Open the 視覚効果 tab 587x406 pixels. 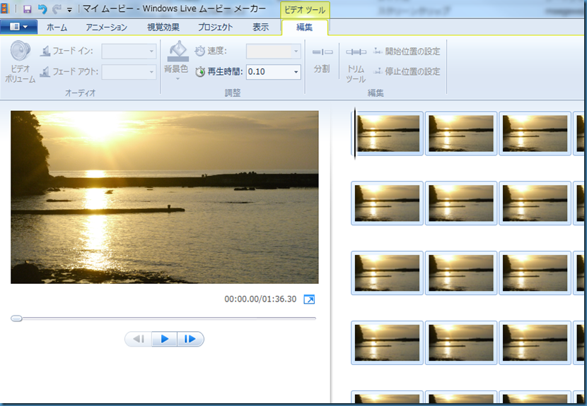coord(163,28)
